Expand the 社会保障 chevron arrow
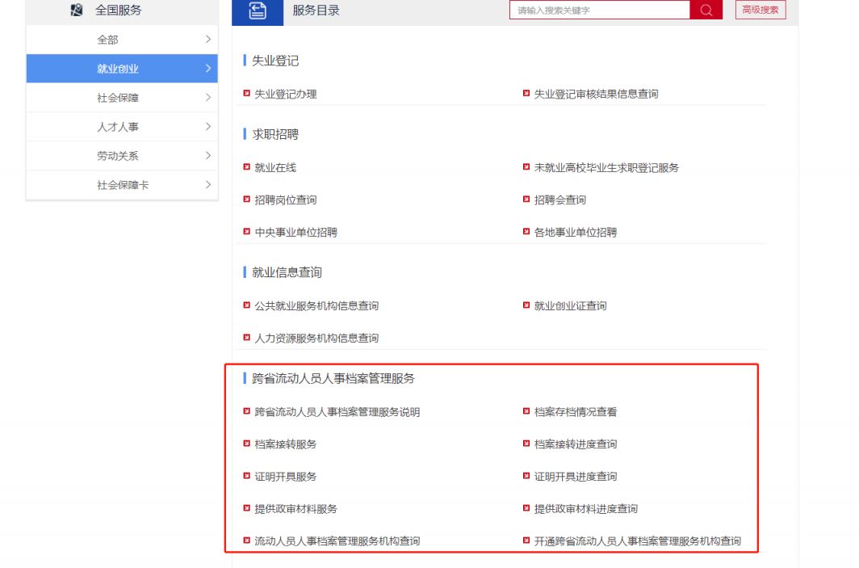859x568 pixels. click(207, 98)
